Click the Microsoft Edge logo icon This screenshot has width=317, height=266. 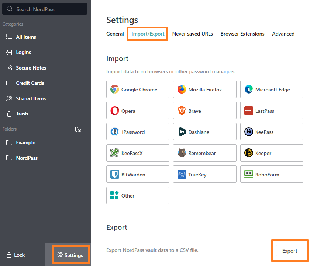click(x=248, y=89)
